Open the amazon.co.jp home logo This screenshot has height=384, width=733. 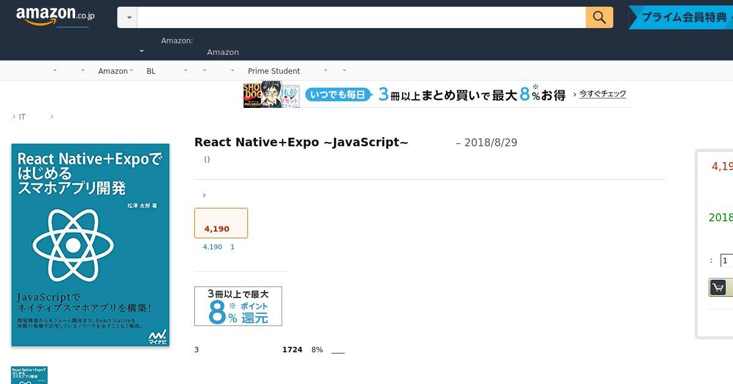click(x=55, y=16)
